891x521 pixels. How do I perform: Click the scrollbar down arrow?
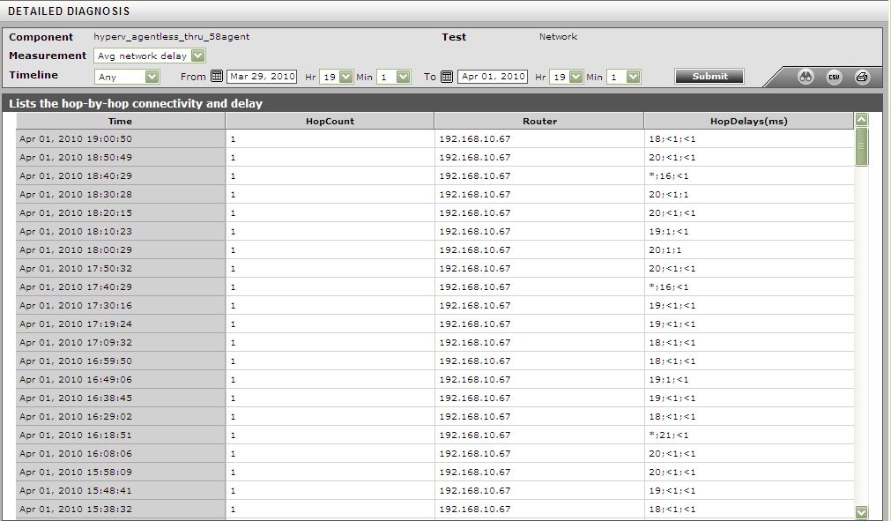[861, 512]
